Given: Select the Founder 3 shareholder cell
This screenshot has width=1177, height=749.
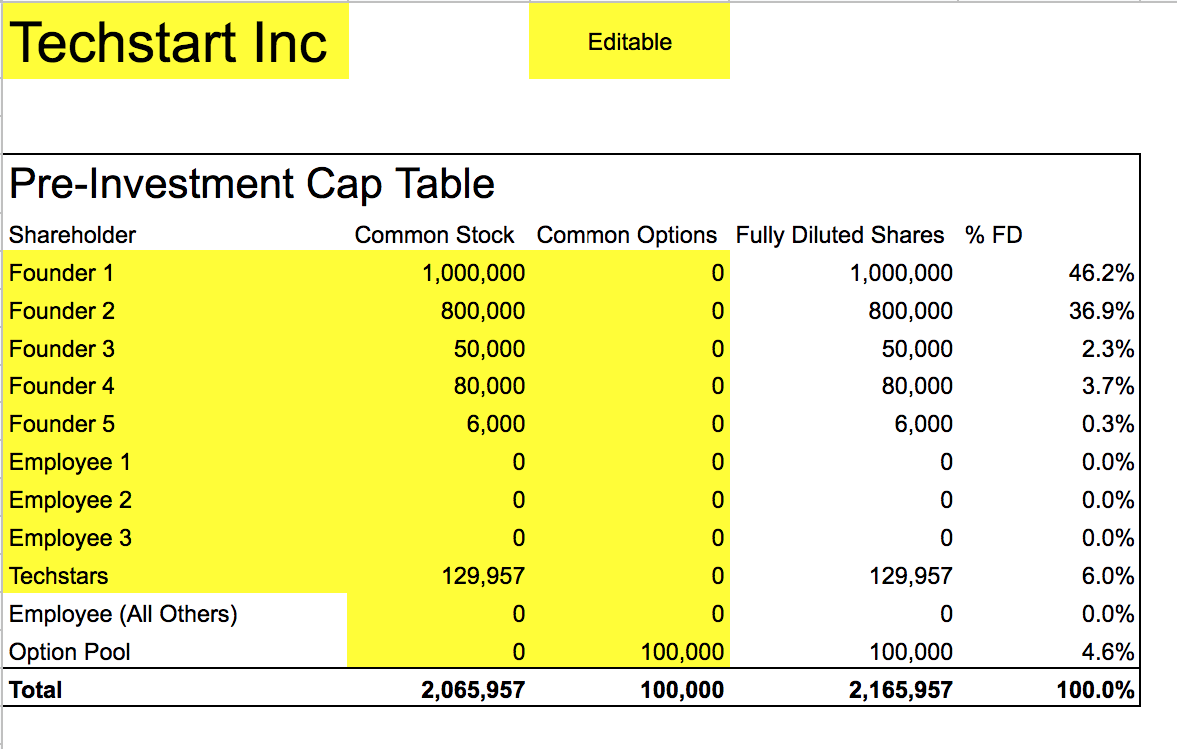Looking at the screenshot, I should pos(60,349).
